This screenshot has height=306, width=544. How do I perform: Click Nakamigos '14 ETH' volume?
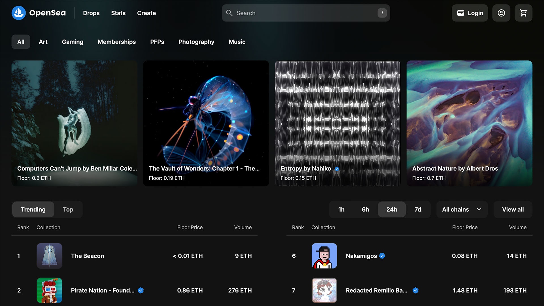[517, 256]
